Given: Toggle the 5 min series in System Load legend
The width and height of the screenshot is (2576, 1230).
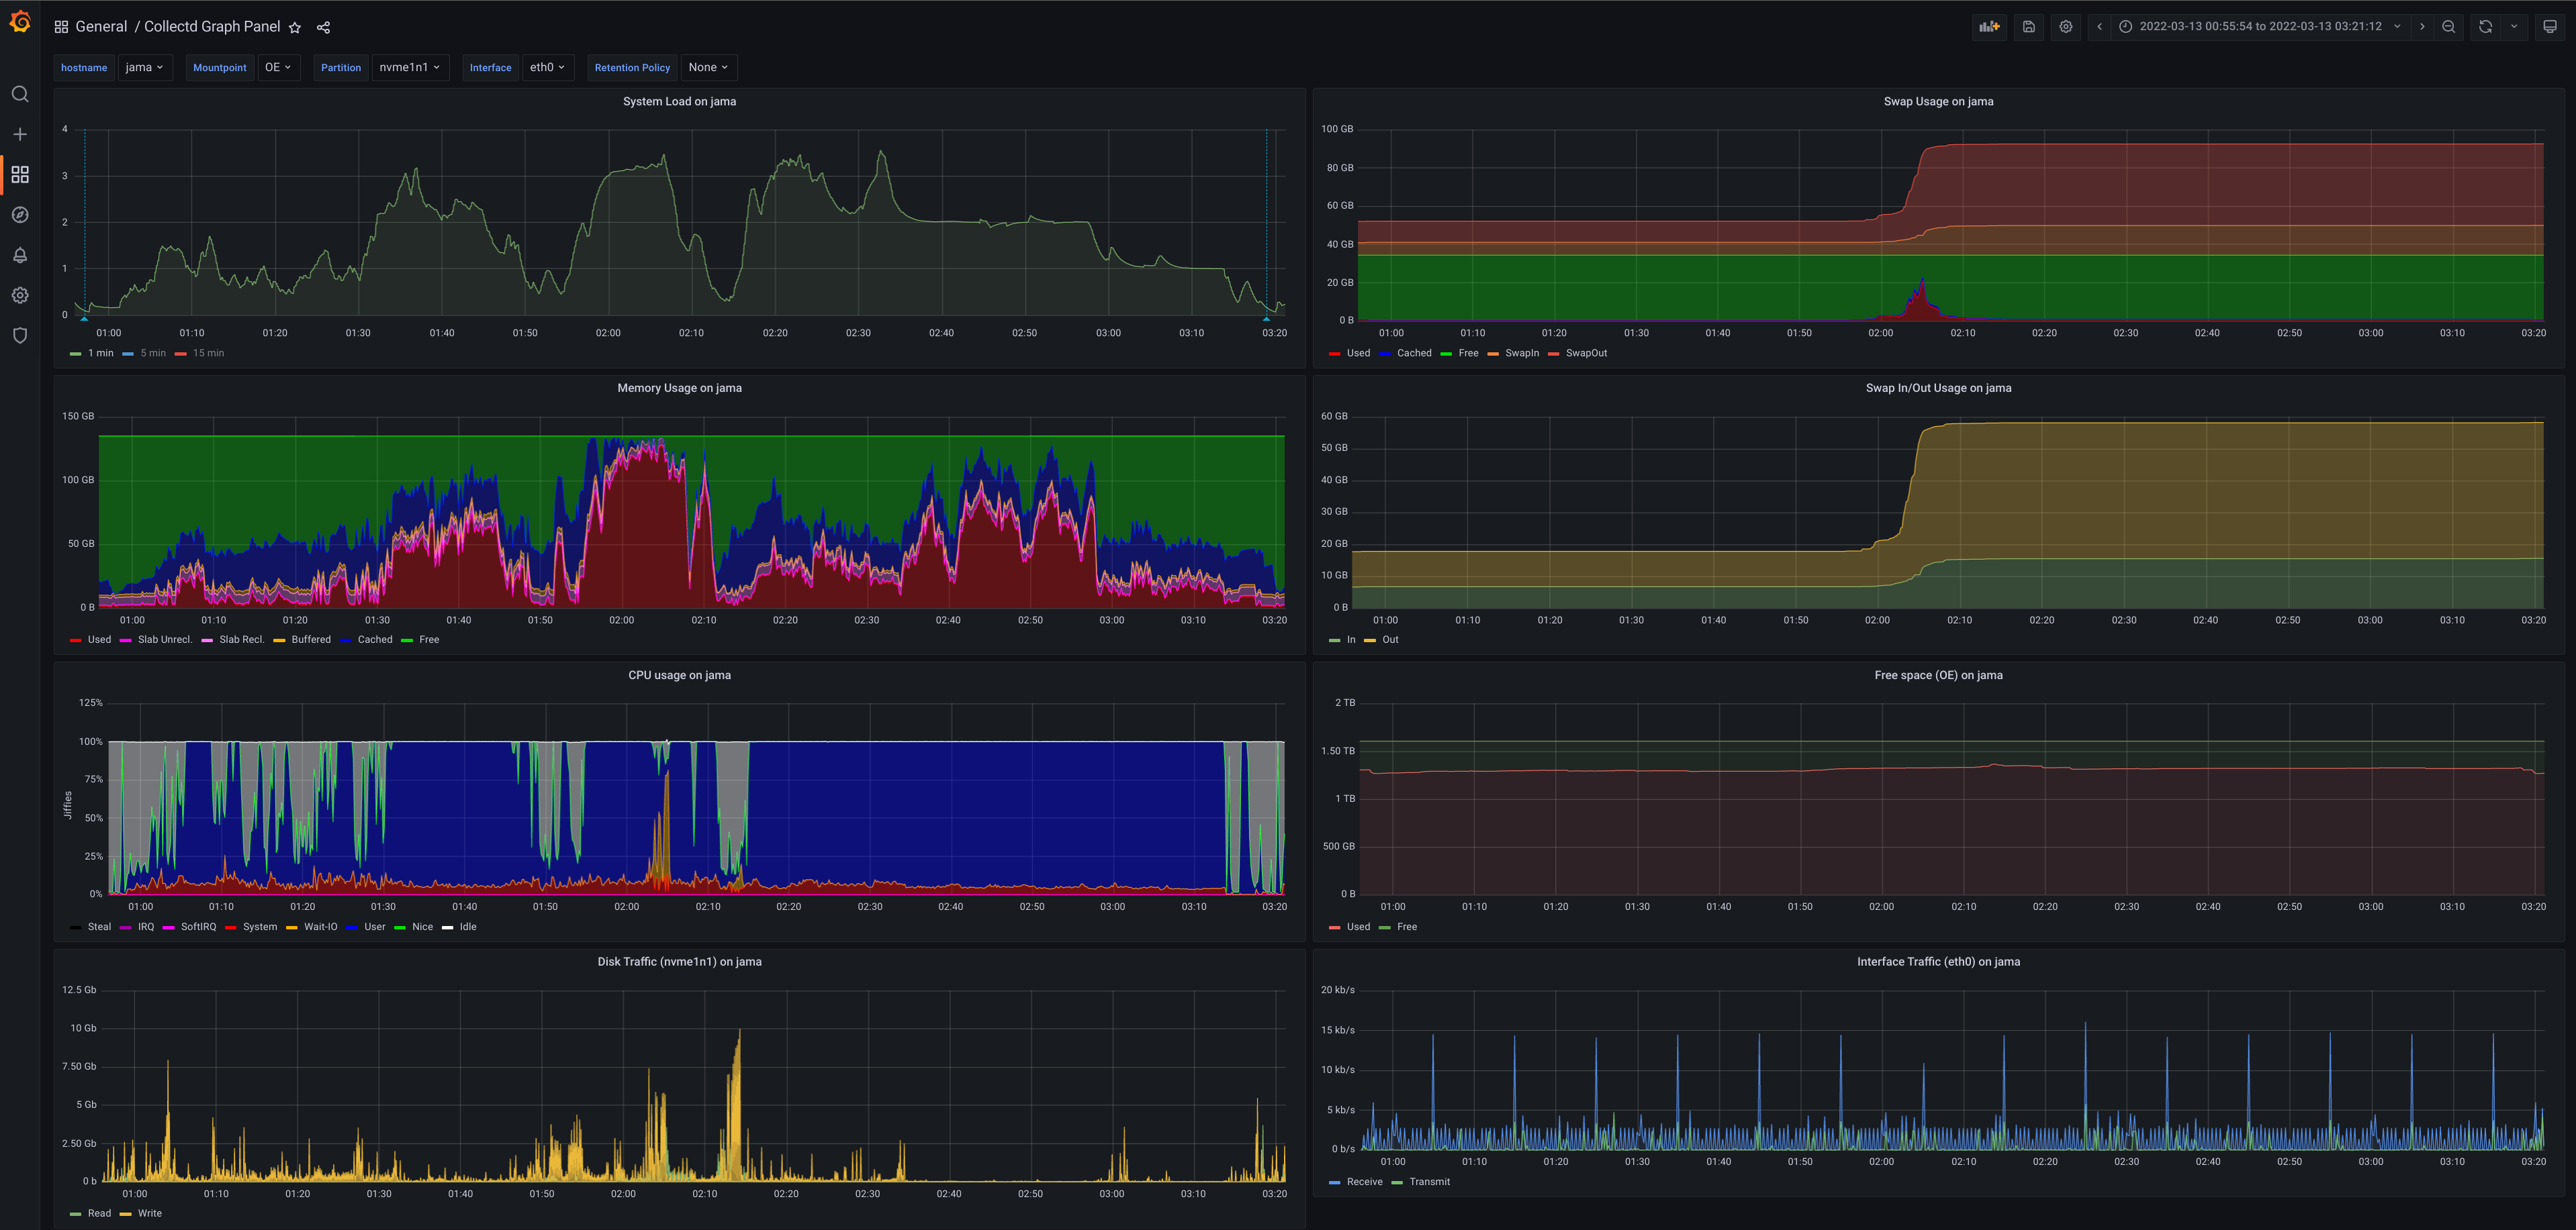Looking at the screenshot, I should pyautogui.click(x=152, y=353).
